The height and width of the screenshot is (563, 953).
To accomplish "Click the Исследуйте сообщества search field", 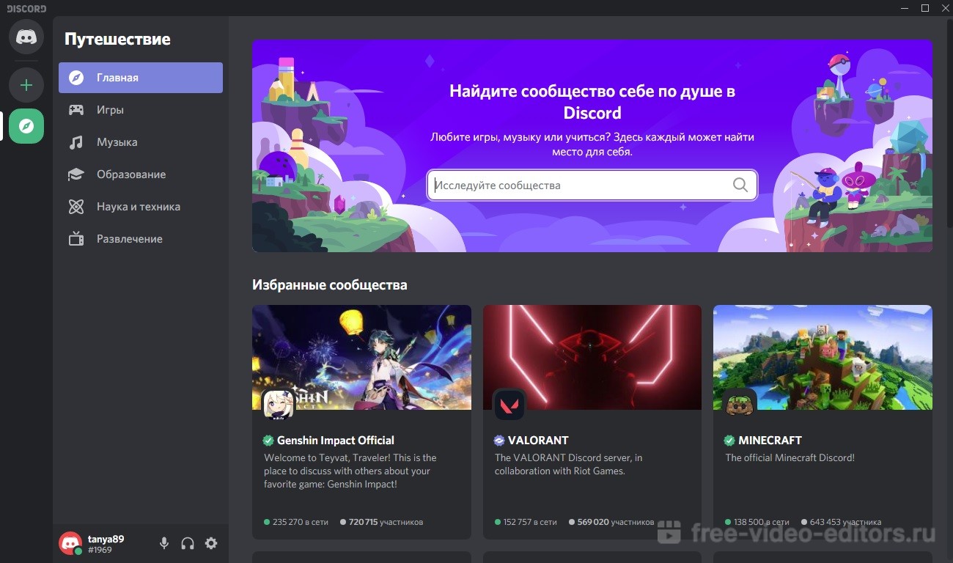I will [x=592, y=185].
